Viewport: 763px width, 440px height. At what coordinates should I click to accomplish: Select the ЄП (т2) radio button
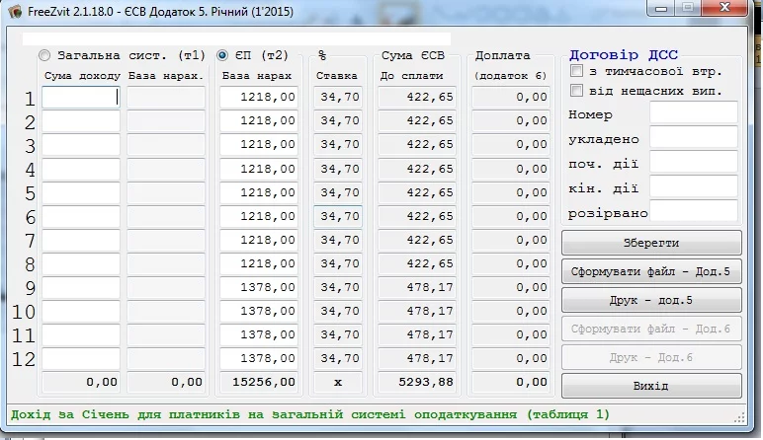(x=222, y=55)
